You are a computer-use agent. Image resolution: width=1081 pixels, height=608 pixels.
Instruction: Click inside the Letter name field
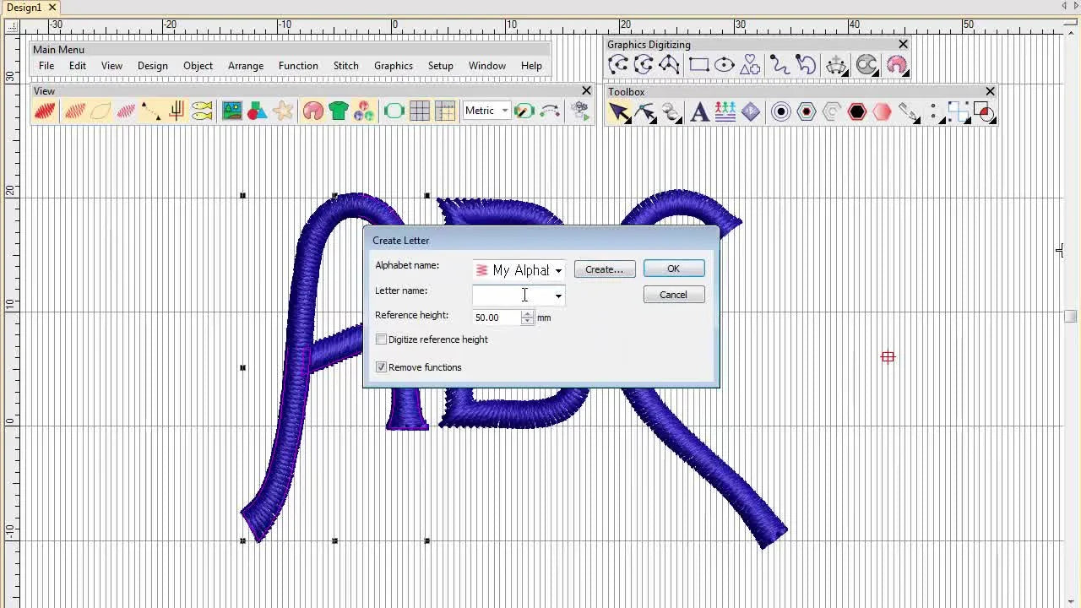tap(511, 296)
